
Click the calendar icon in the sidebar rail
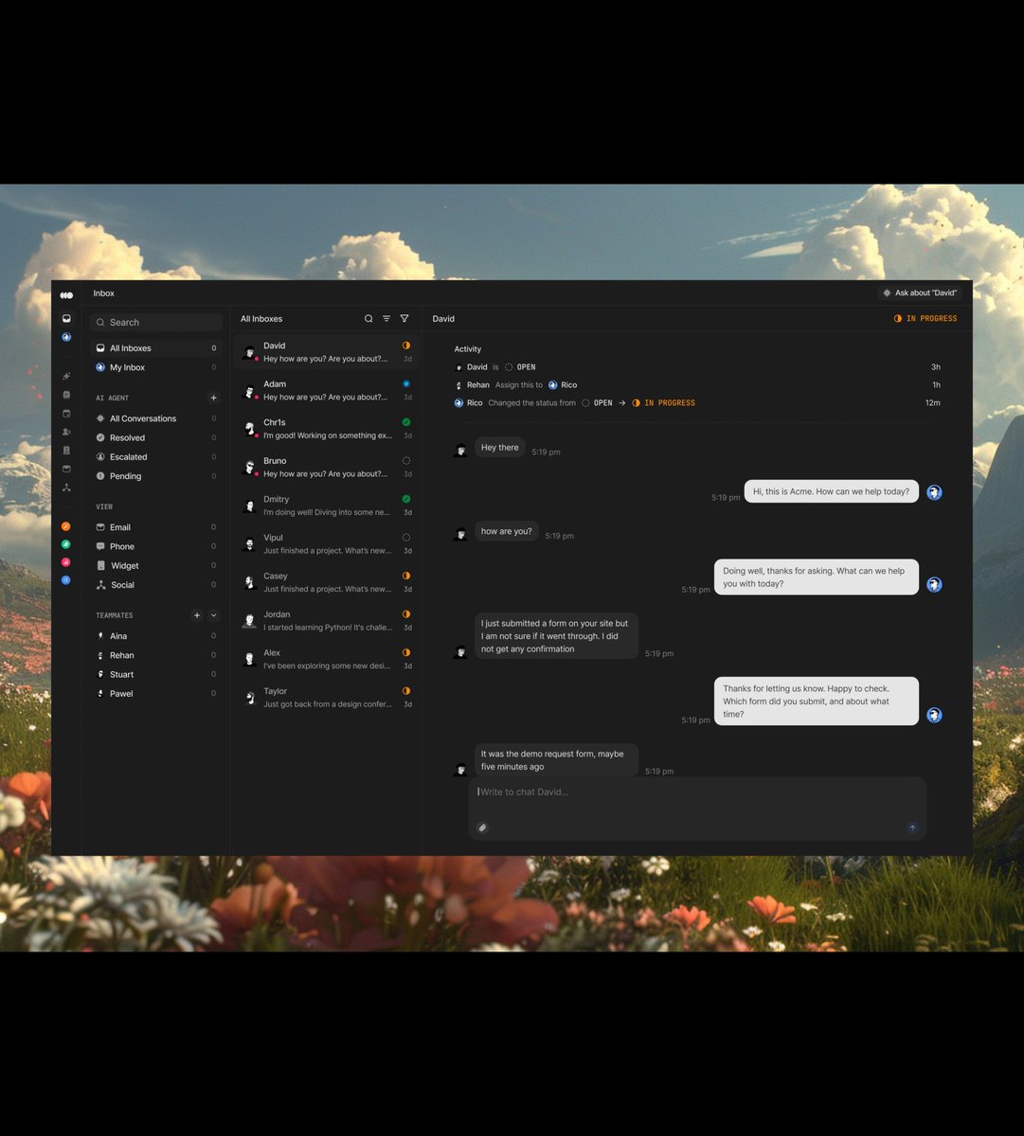(x=66, y=414)
